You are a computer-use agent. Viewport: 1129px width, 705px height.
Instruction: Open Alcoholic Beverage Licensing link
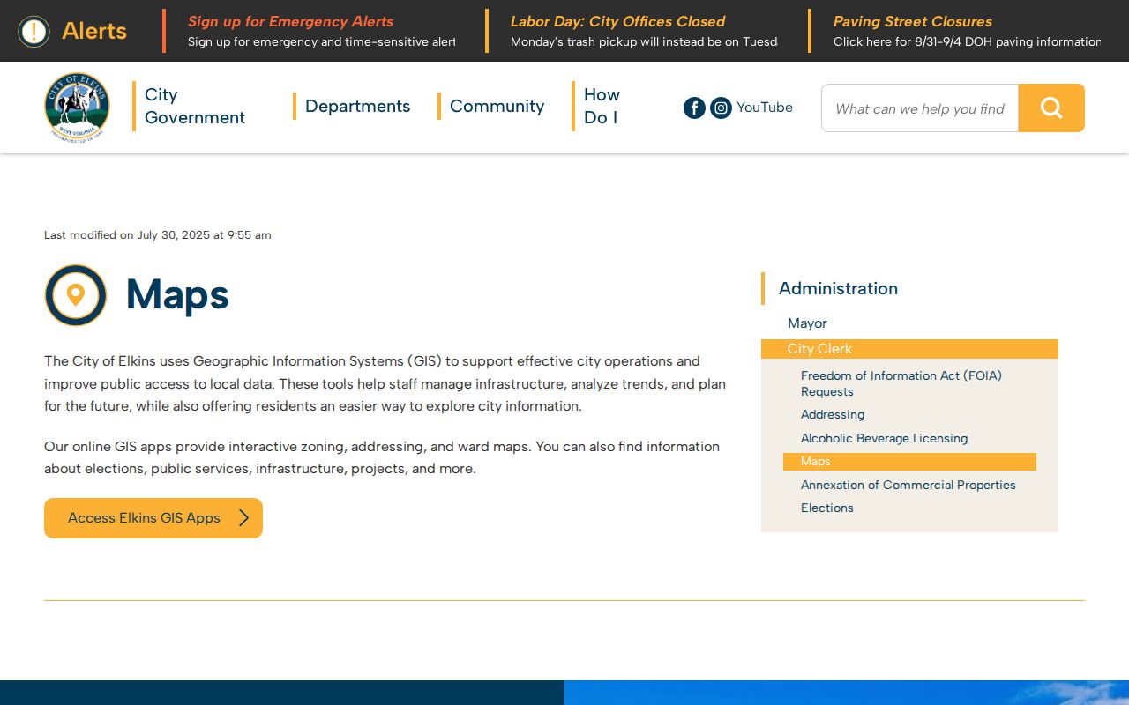(884, 438)
